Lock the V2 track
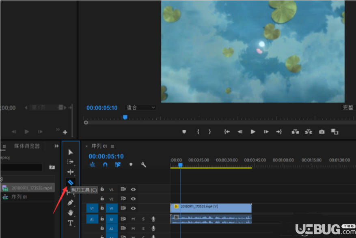The height and width of the screenshot is (238, 356). [102, 199]
